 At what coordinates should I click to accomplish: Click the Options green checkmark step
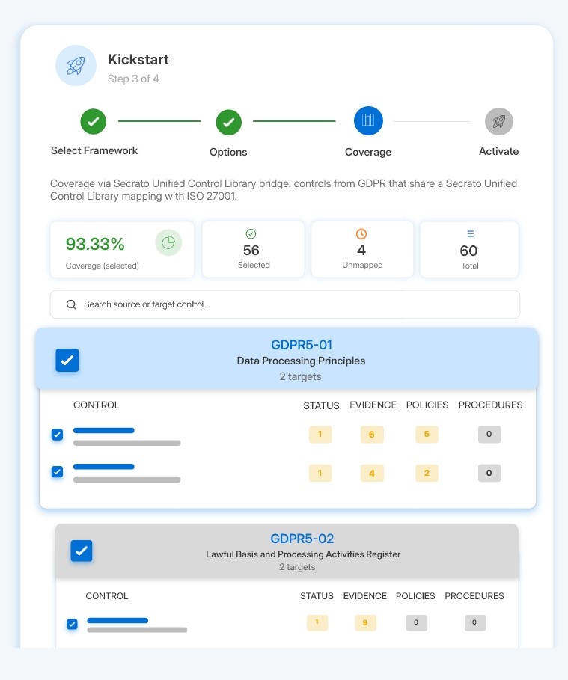pyautogui.click(x=229, y=122)
